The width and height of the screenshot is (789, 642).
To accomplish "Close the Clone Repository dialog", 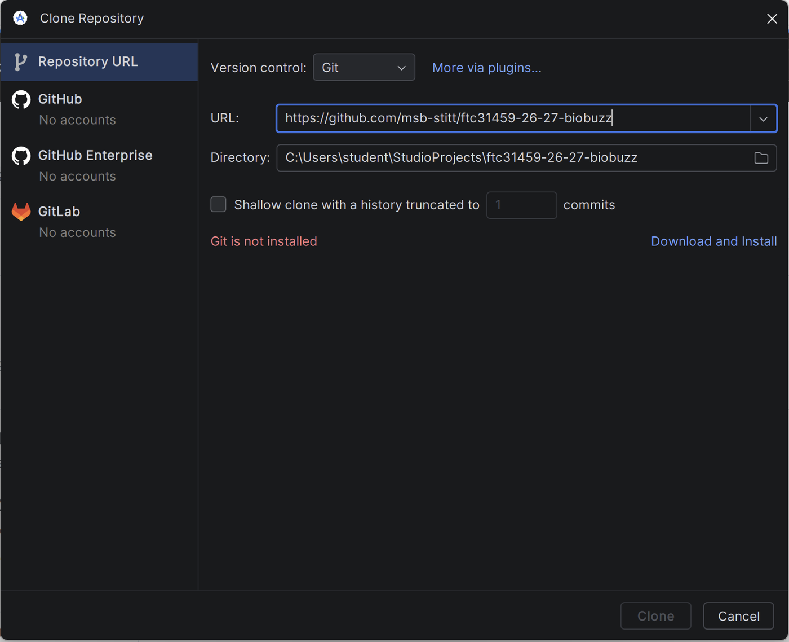I will pyautogui.click(x=772, y=19).
